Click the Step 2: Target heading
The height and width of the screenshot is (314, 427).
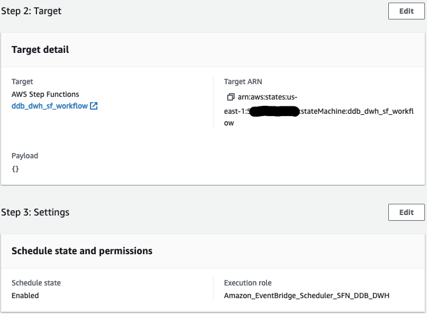click(x=31, y=11)
